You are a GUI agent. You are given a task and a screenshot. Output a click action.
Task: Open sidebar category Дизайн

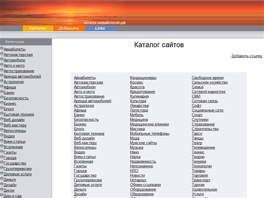(10, 185)
